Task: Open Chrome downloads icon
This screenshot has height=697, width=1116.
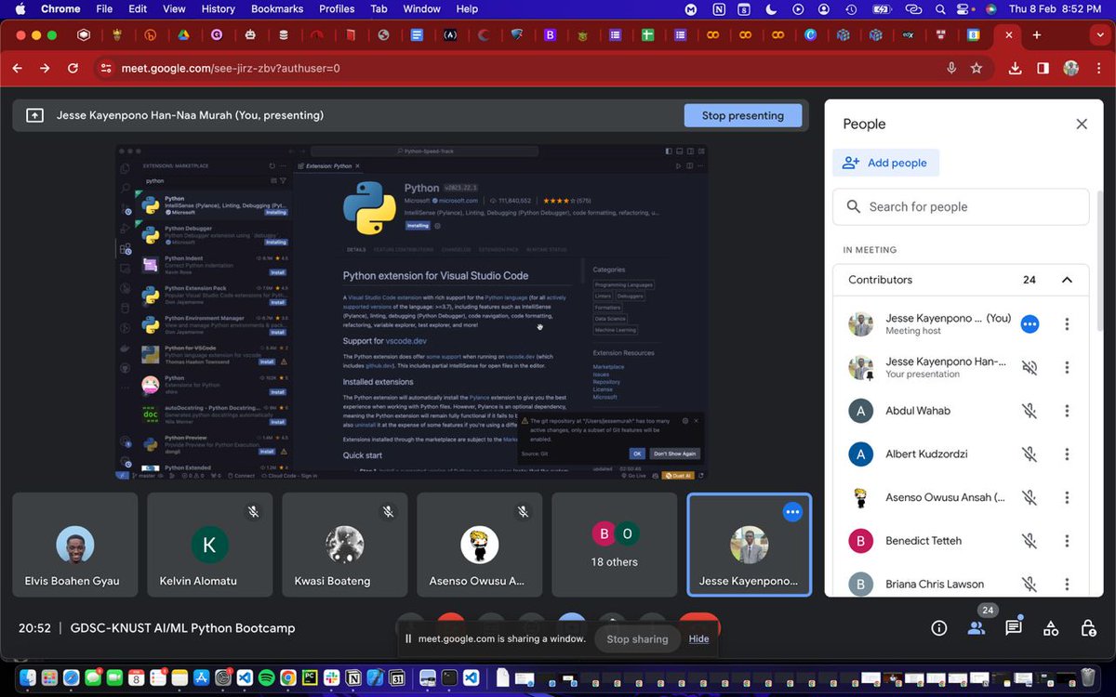Action: click(x=1015, y=68)
